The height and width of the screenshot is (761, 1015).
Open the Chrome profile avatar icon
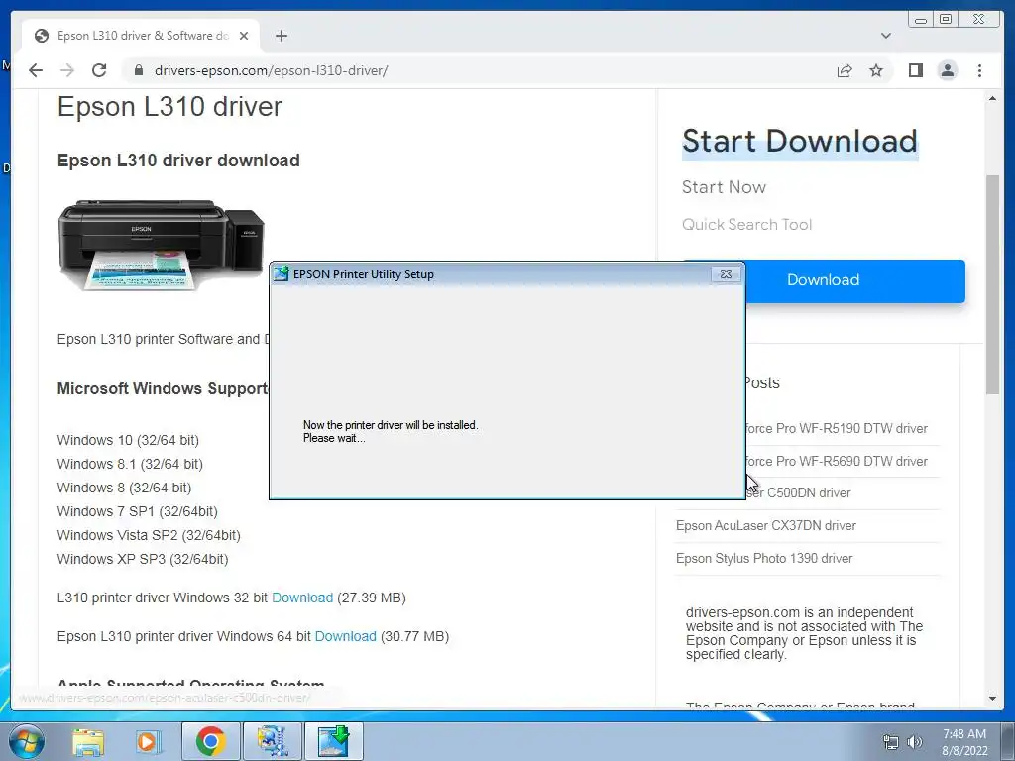coord(948,70)
